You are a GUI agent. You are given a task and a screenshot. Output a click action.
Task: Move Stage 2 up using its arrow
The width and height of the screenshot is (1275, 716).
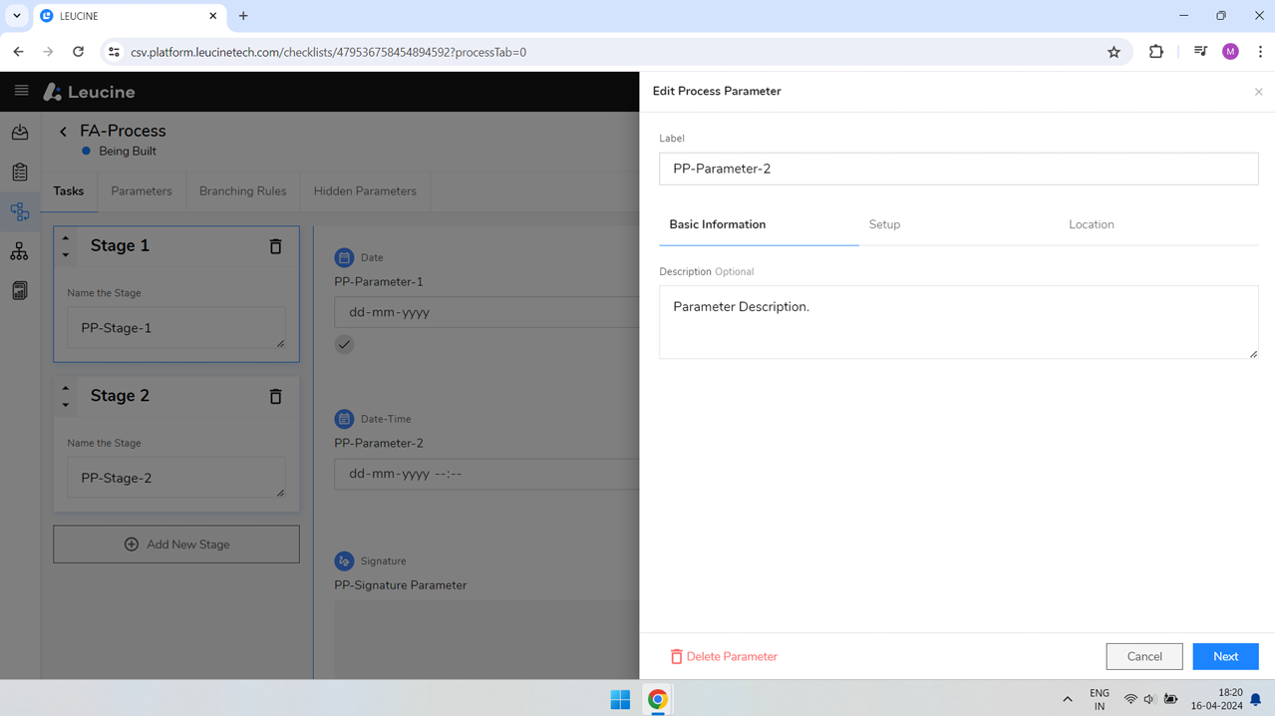(66, 389)
